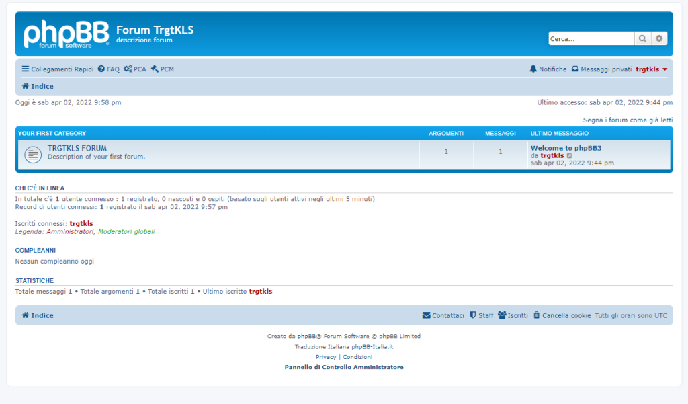
Task: Open the FAQ help page
Action: click(108, 69)
